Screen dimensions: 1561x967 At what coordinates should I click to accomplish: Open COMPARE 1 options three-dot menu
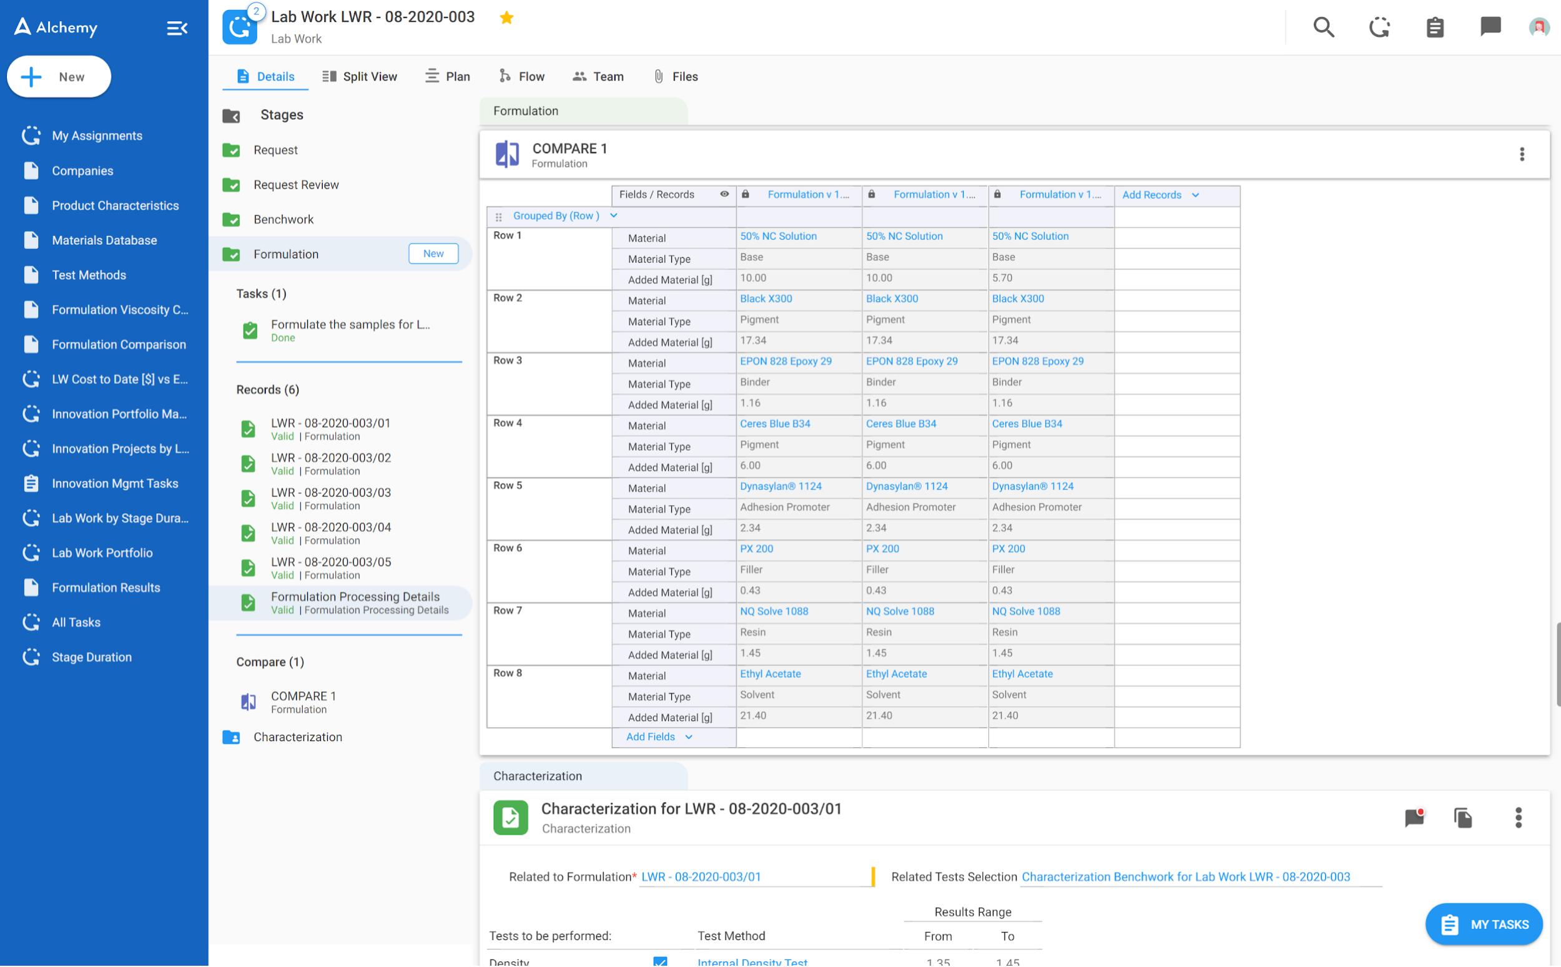(1522, 154)
